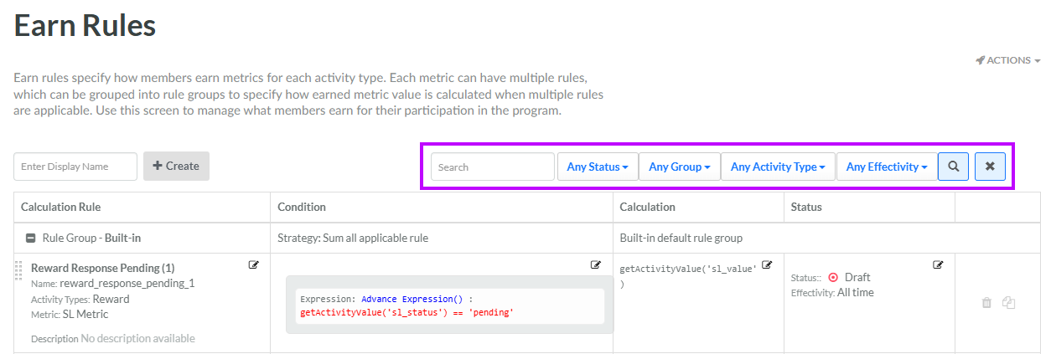Click the edit icon in the Calculation cell
The image size is (1051, 354).
tap(767, 264)
